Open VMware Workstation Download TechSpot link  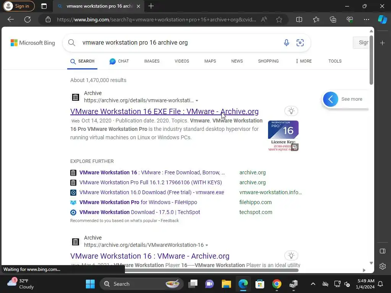tap(140, 212)
